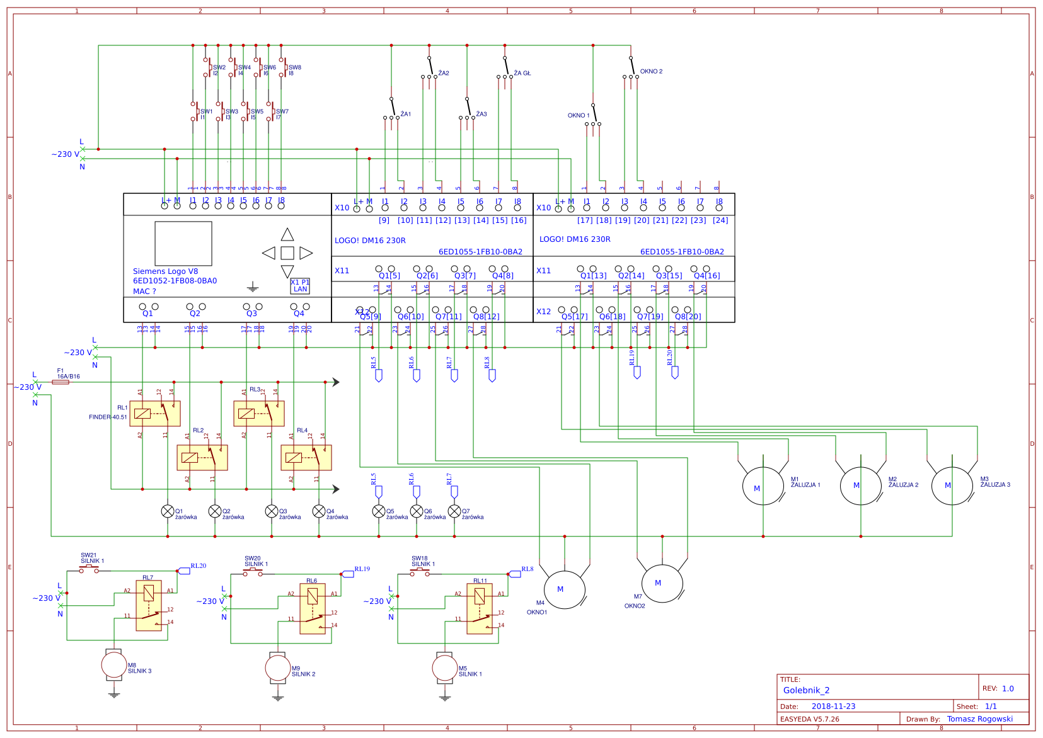Viewport: 1043px width, 738px height.
Task: Select the RL1 FINDER relay symbol
Action: 155,414
